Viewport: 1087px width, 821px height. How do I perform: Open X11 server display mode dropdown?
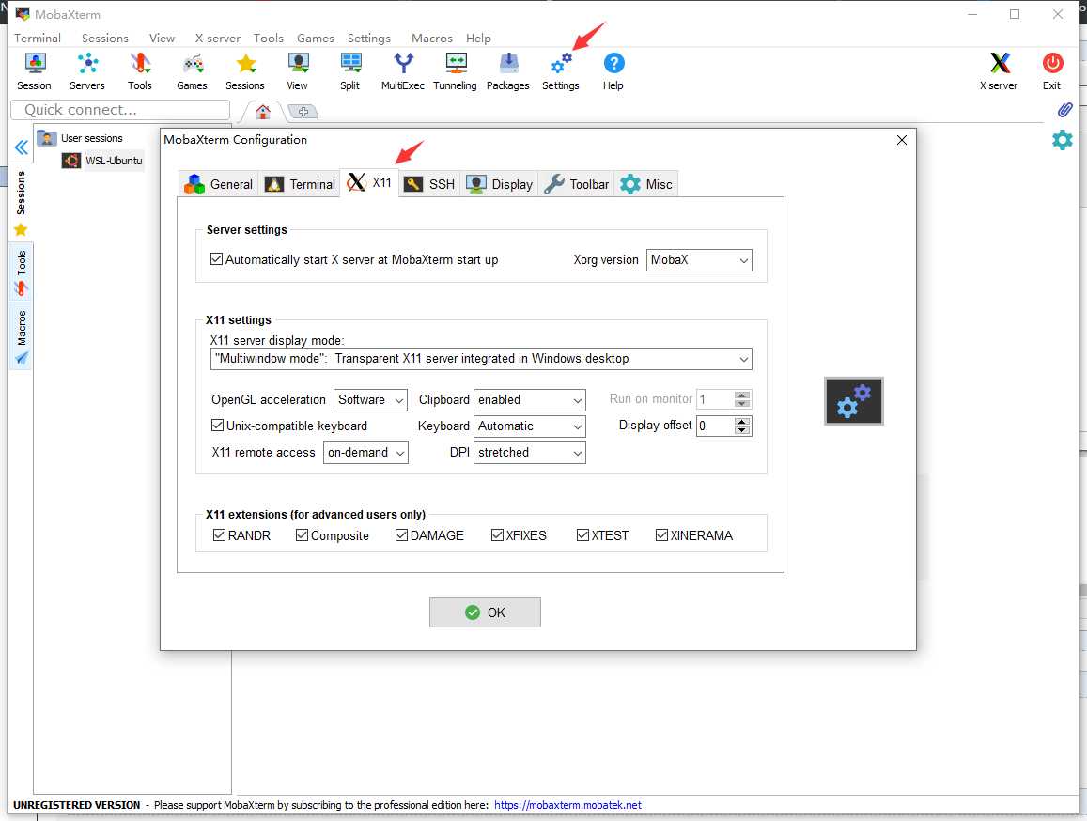481,359
